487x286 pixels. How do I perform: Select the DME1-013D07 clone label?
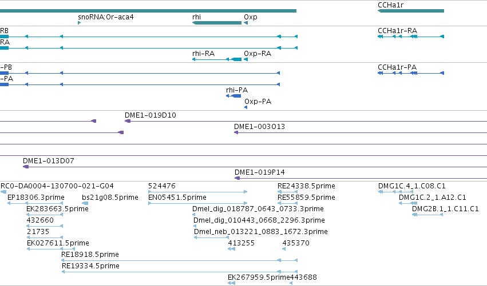click(x=49, y=161)
